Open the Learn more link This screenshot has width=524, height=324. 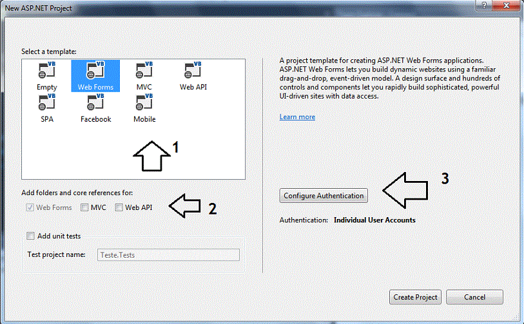[297, 117]
